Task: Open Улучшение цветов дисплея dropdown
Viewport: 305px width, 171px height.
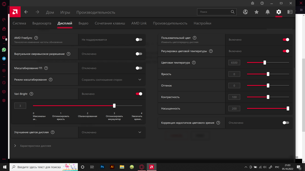Action: (112, 132)
